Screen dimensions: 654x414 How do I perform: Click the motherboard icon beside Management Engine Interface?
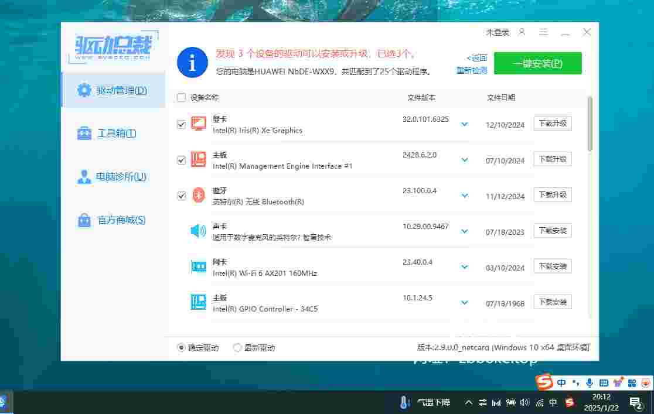coord(199,159)
